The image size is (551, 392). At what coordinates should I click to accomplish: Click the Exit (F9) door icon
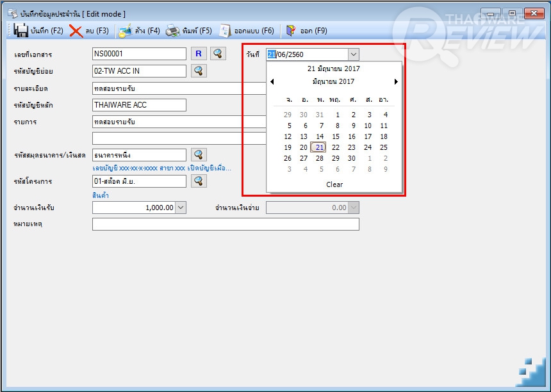click(291, 31)
